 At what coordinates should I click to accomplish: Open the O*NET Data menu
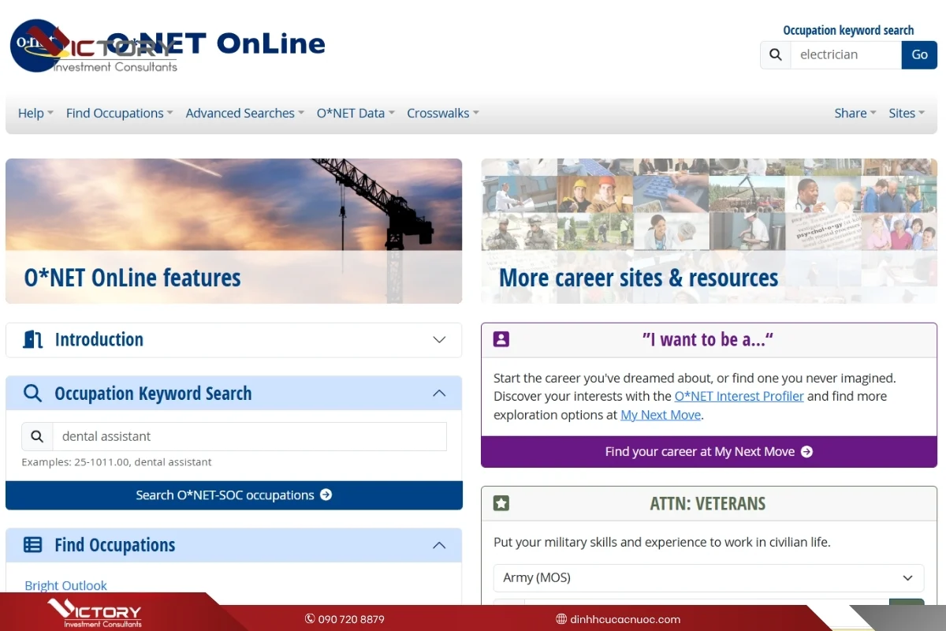356,113
